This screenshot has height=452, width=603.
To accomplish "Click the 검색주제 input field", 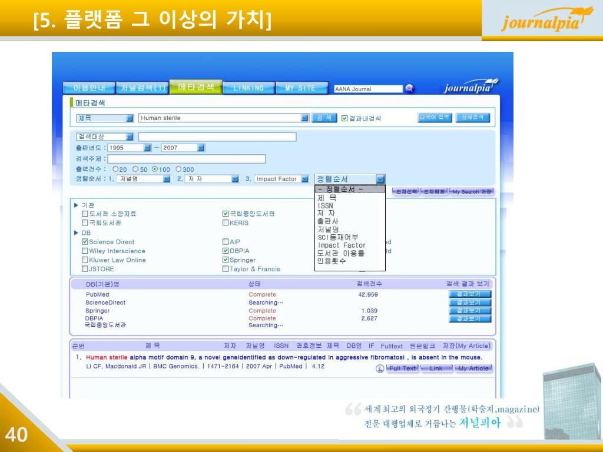I will (x=187, y=159).
